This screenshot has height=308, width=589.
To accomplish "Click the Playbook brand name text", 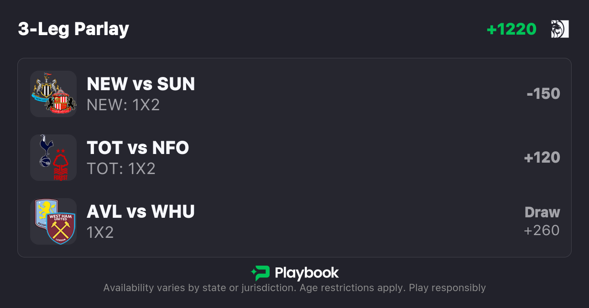I will coord(307,273).
